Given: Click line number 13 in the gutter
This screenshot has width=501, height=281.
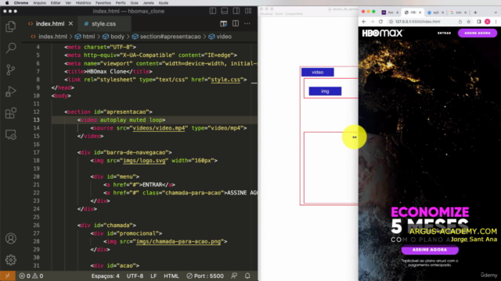Looking at the screenshot, I should 37,119.
